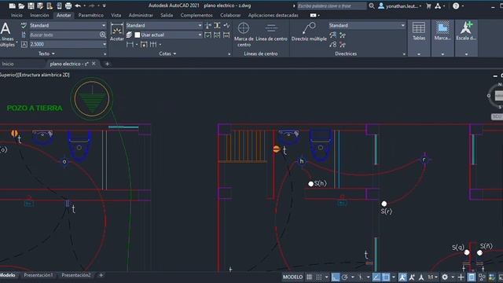Add a new layout with plus button
503x283 pixels.
(101, 275)
